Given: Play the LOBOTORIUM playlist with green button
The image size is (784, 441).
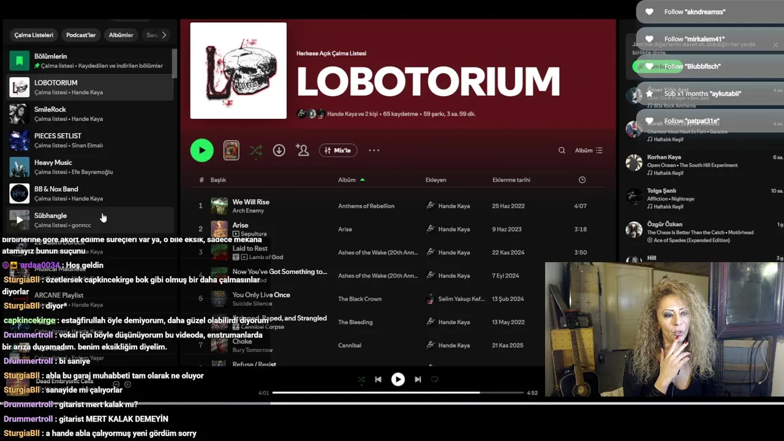Looking at the screenshot, I should coord(202,150).
